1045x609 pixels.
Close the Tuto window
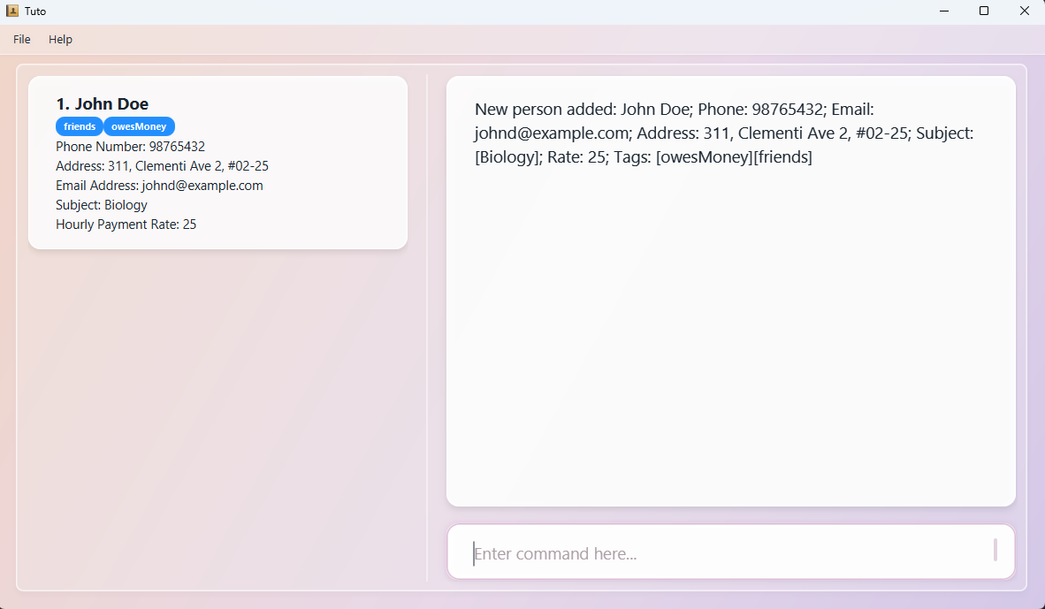1025,11
